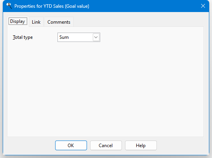Open the chevron next to Sum

pos(96,37)
